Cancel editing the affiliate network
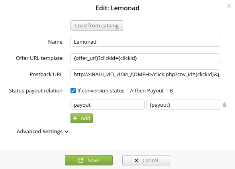The height and width of the screenshot is (169, 235). (146, 160)
